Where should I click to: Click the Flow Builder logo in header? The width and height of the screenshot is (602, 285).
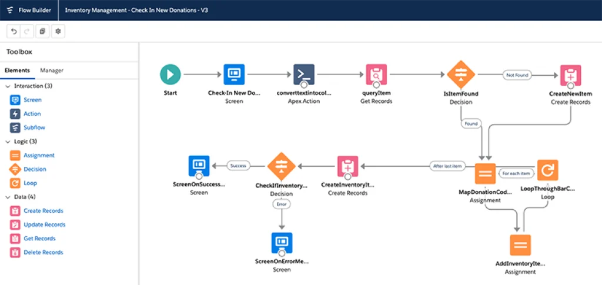click(11, 10)
